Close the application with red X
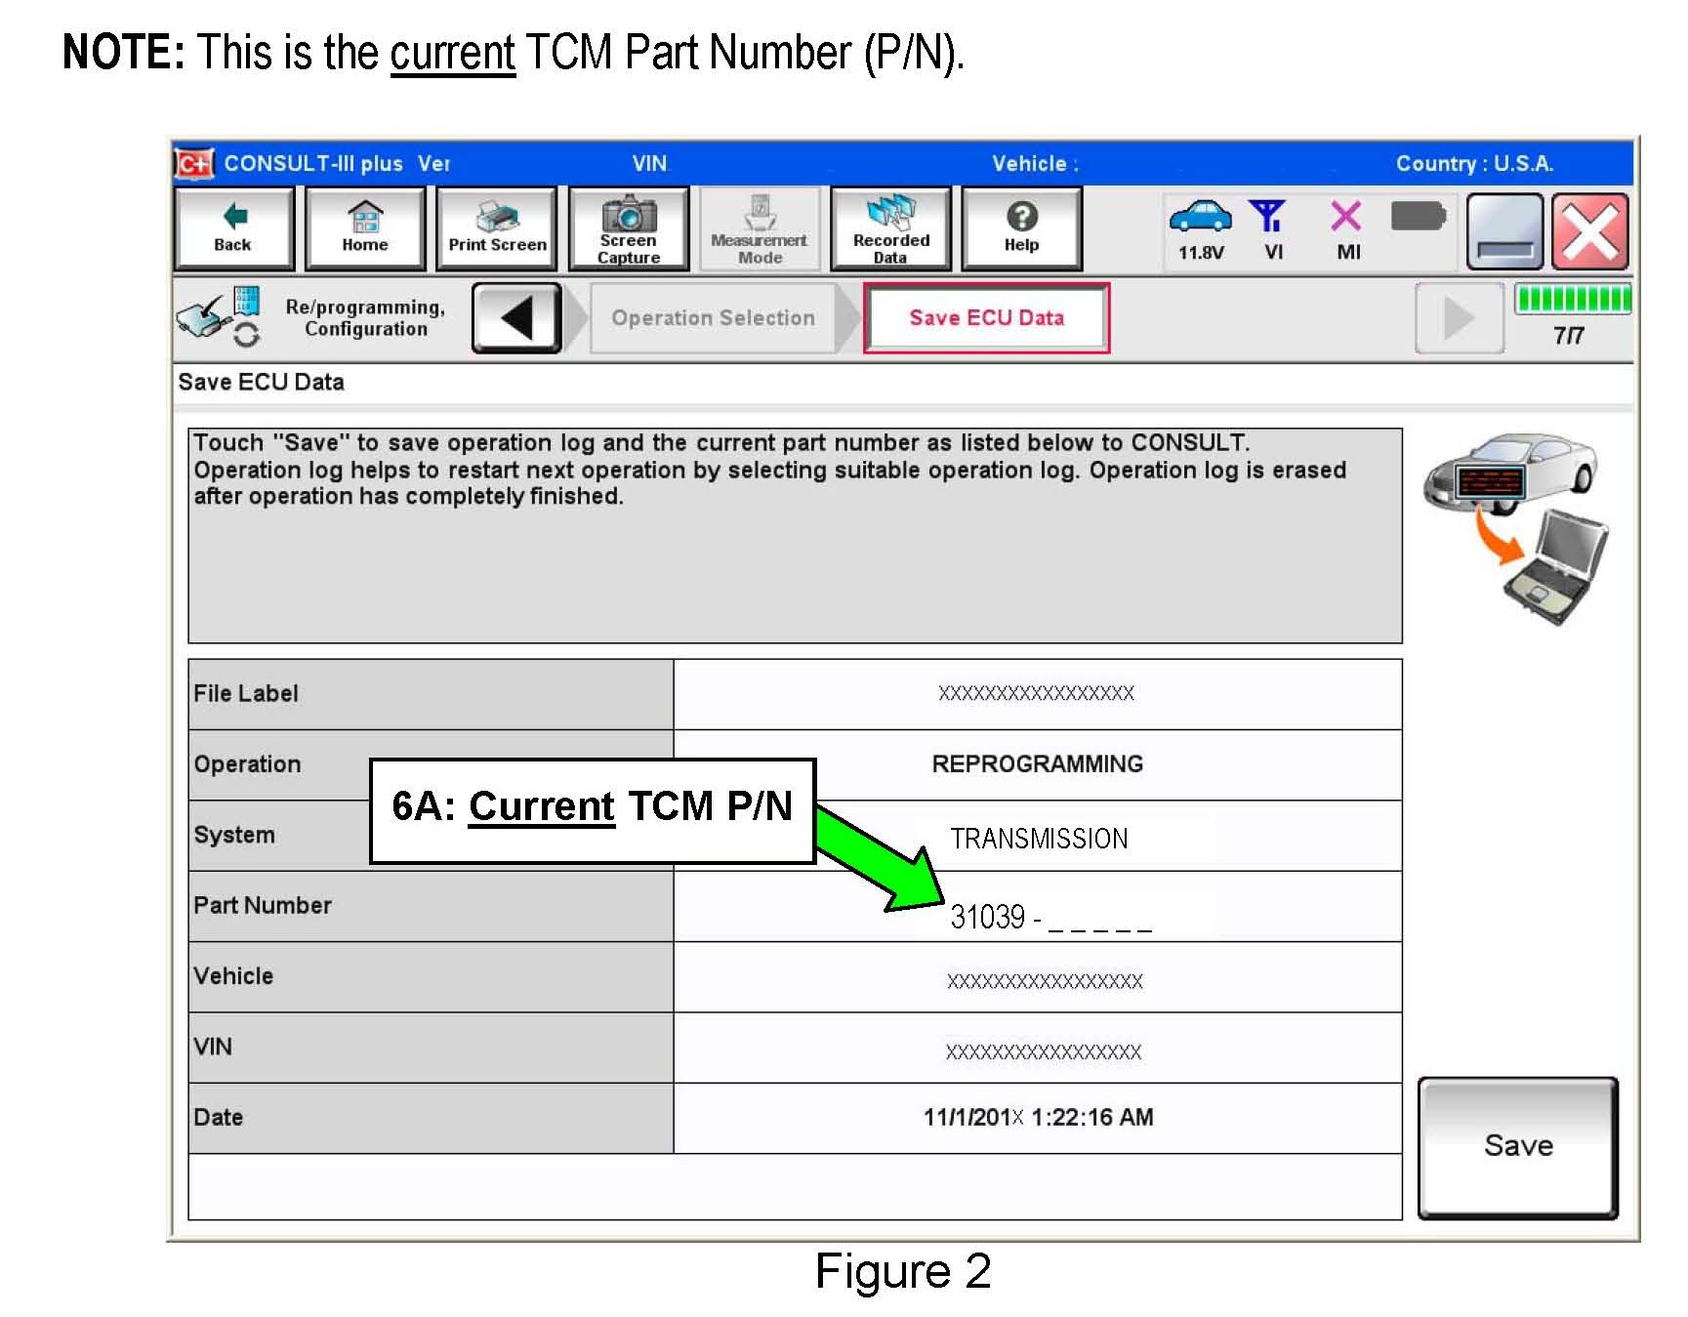The height and width of the screenshot is (1317, 1688). point(1590,231)
